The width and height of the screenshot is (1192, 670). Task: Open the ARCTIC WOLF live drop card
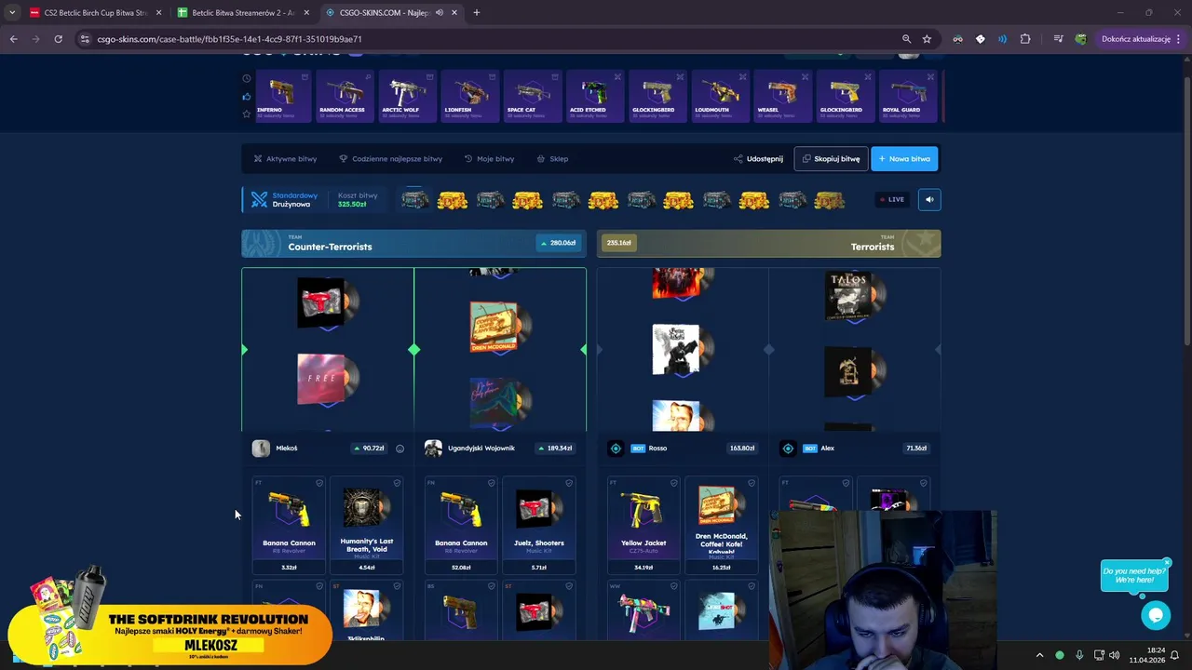point(407,96)
